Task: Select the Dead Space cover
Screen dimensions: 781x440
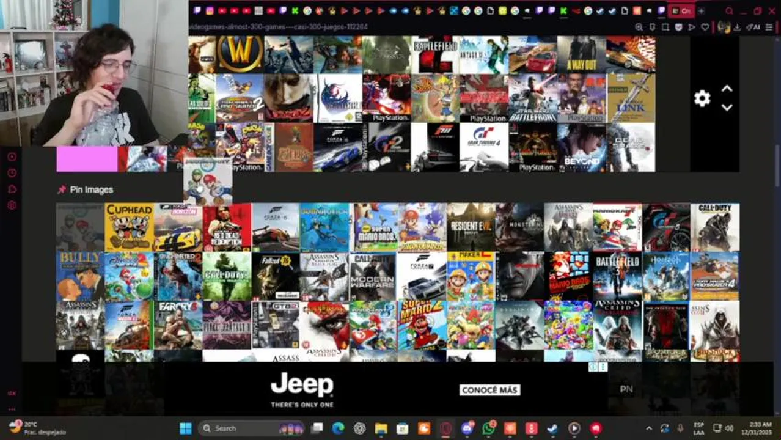Action: (x=631, y=147)
